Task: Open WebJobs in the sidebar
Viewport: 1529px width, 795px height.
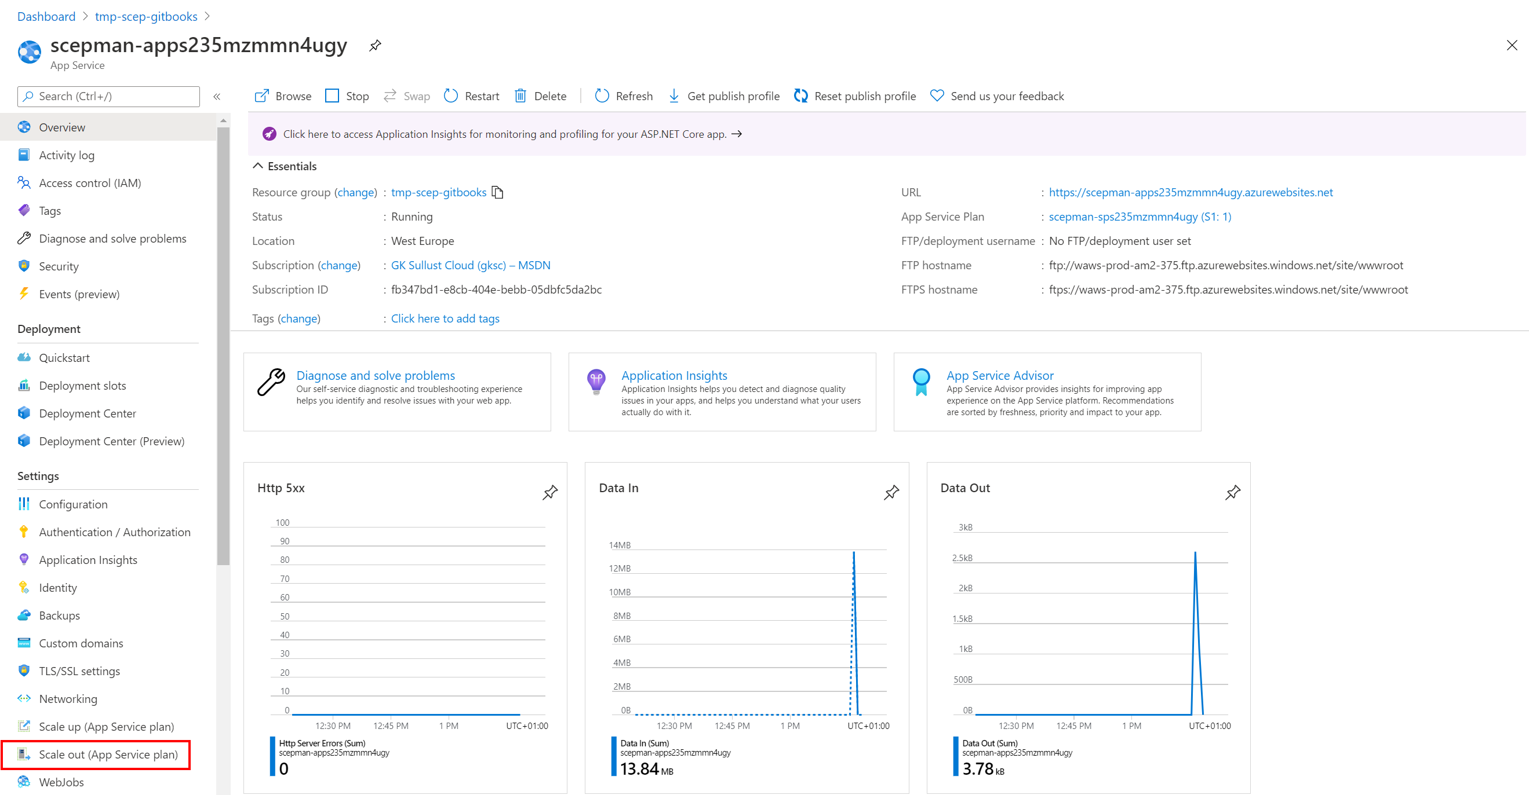Action: (108, 782)
